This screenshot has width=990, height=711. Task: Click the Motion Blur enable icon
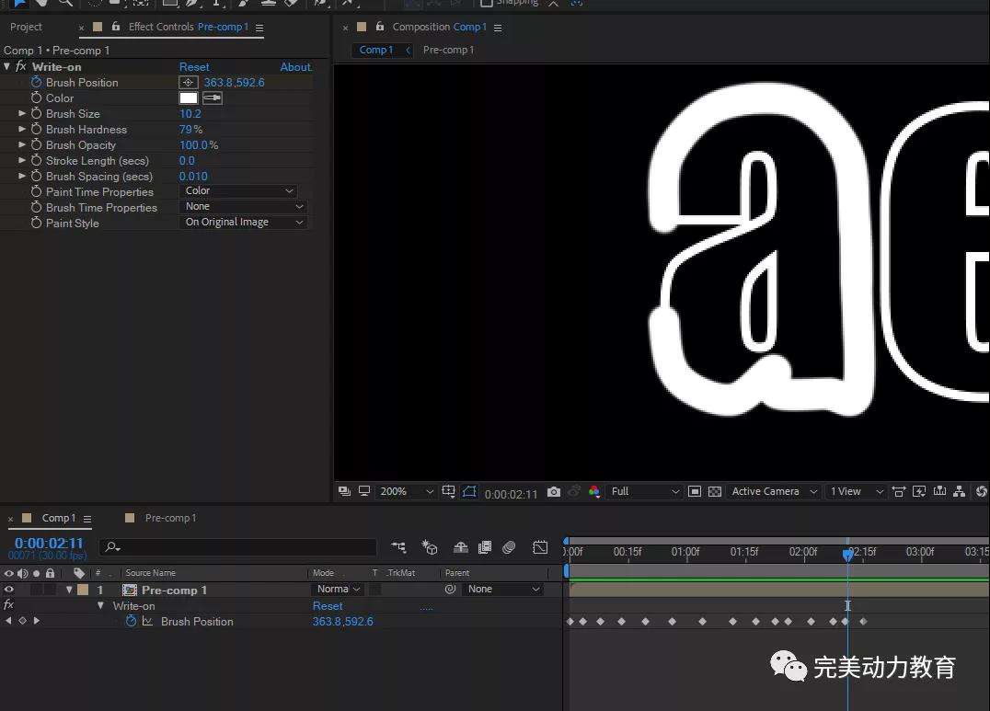click(509, 547)
